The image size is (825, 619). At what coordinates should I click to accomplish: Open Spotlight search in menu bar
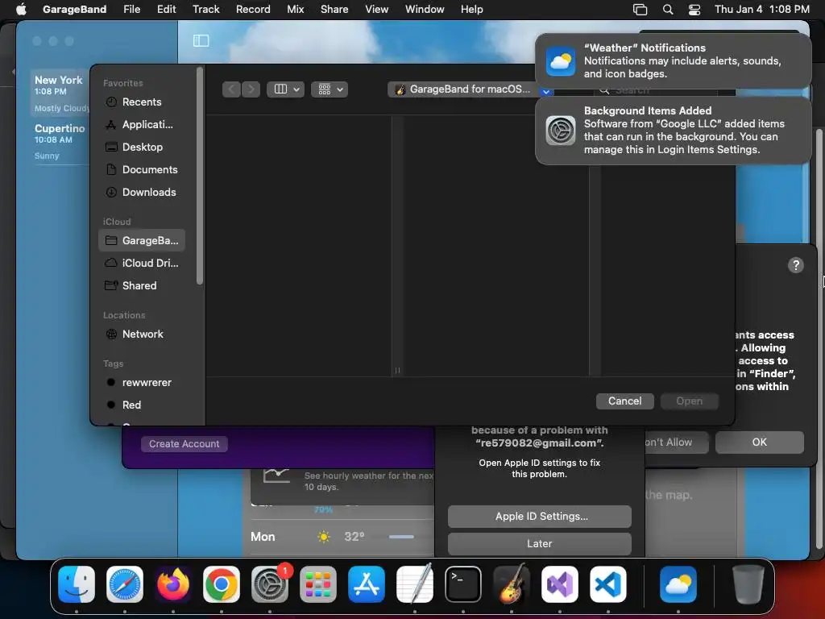coord(668,9)
